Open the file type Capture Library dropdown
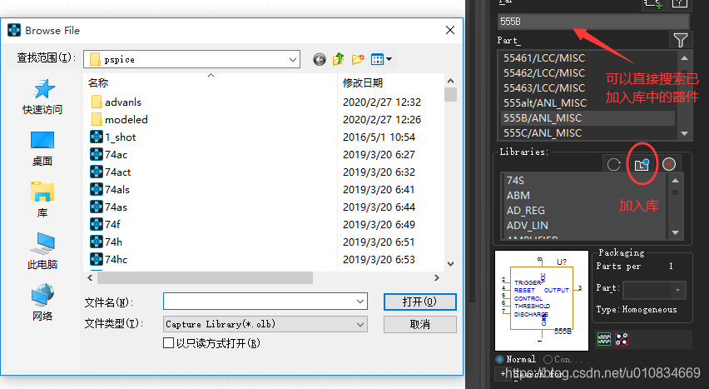709x389 pixels. (360, 324)
